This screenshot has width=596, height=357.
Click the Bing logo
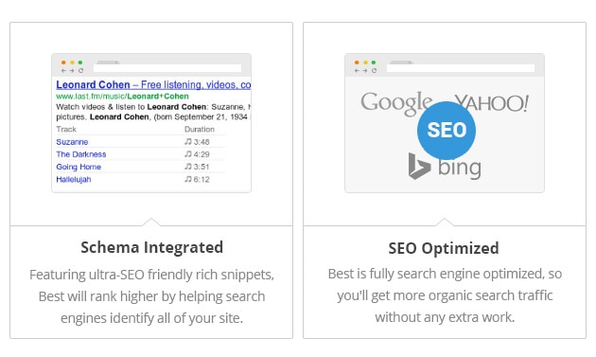coord(445,167)
